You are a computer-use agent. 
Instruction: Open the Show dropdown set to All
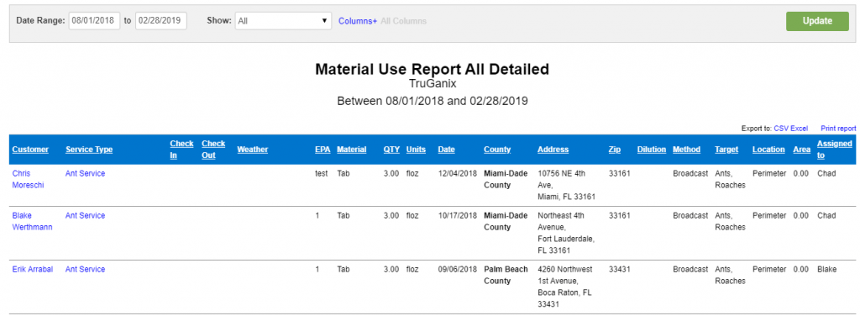(283, 21)
